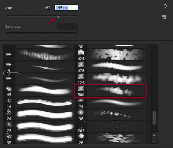Select the 45 brush preset
The height and width of the screenshot is (148, 173).
coord(39,91)
